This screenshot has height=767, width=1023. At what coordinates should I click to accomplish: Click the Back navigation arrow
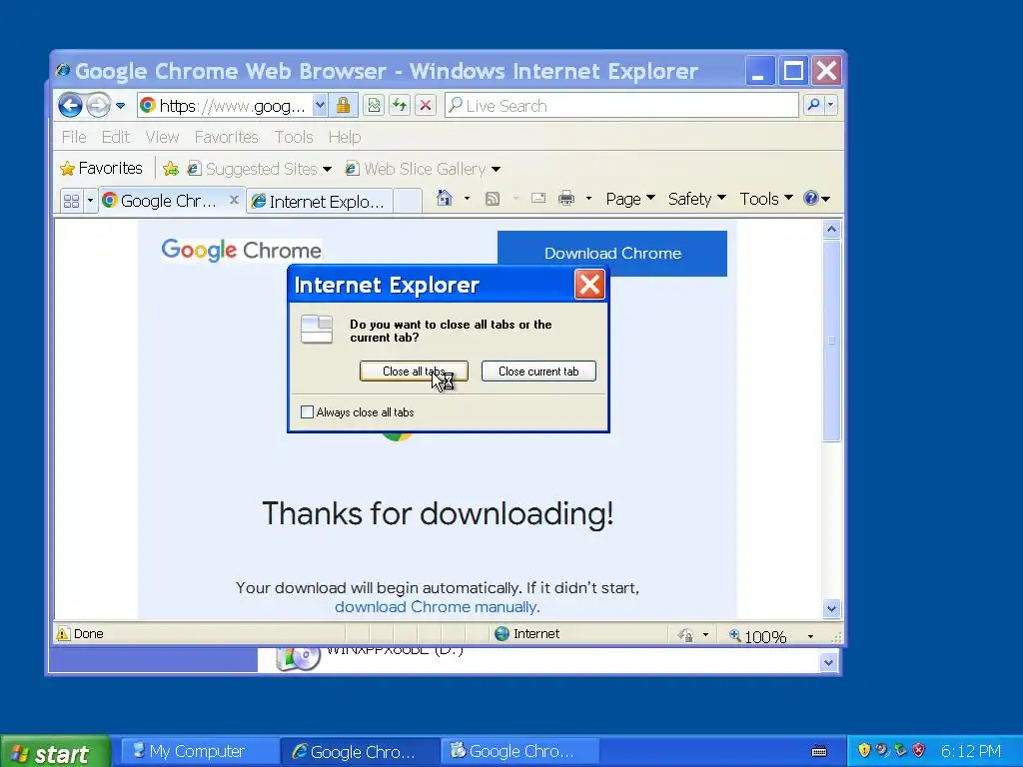(x=71, y=105)
